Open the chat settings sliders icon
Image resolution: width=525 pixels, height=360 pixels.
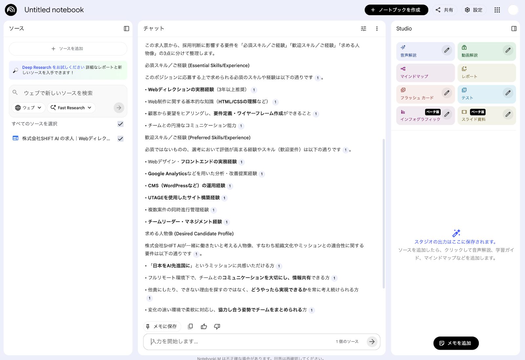coord(364,28)
